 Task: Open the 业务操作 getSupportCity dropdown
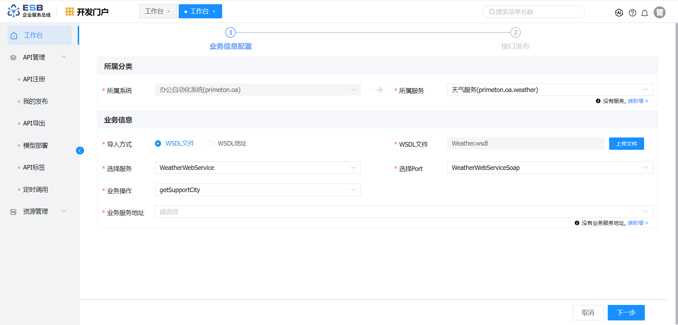point(257,190)
